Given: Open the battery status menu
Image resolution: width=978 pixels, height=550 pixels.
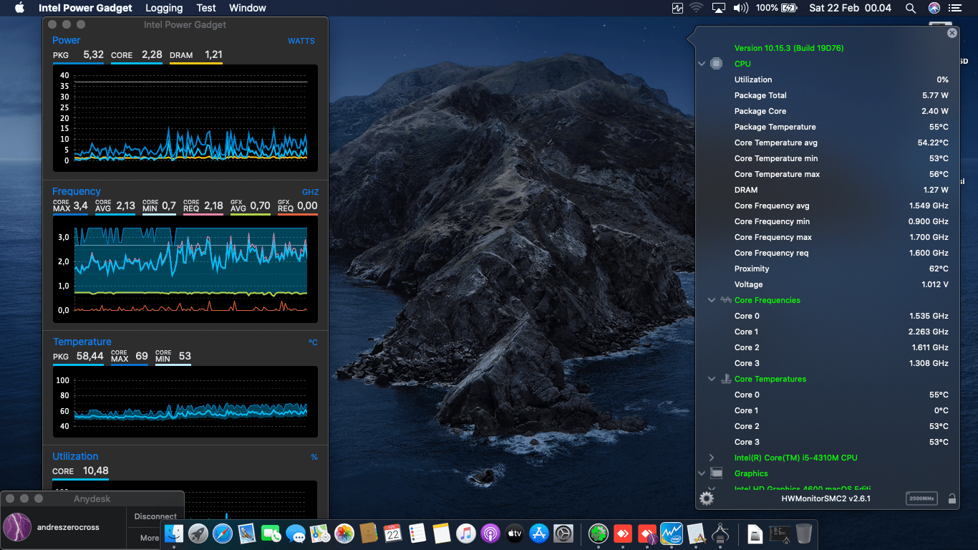Looking at the screenshot, I should pyautogui.click(x=777, y=8).
